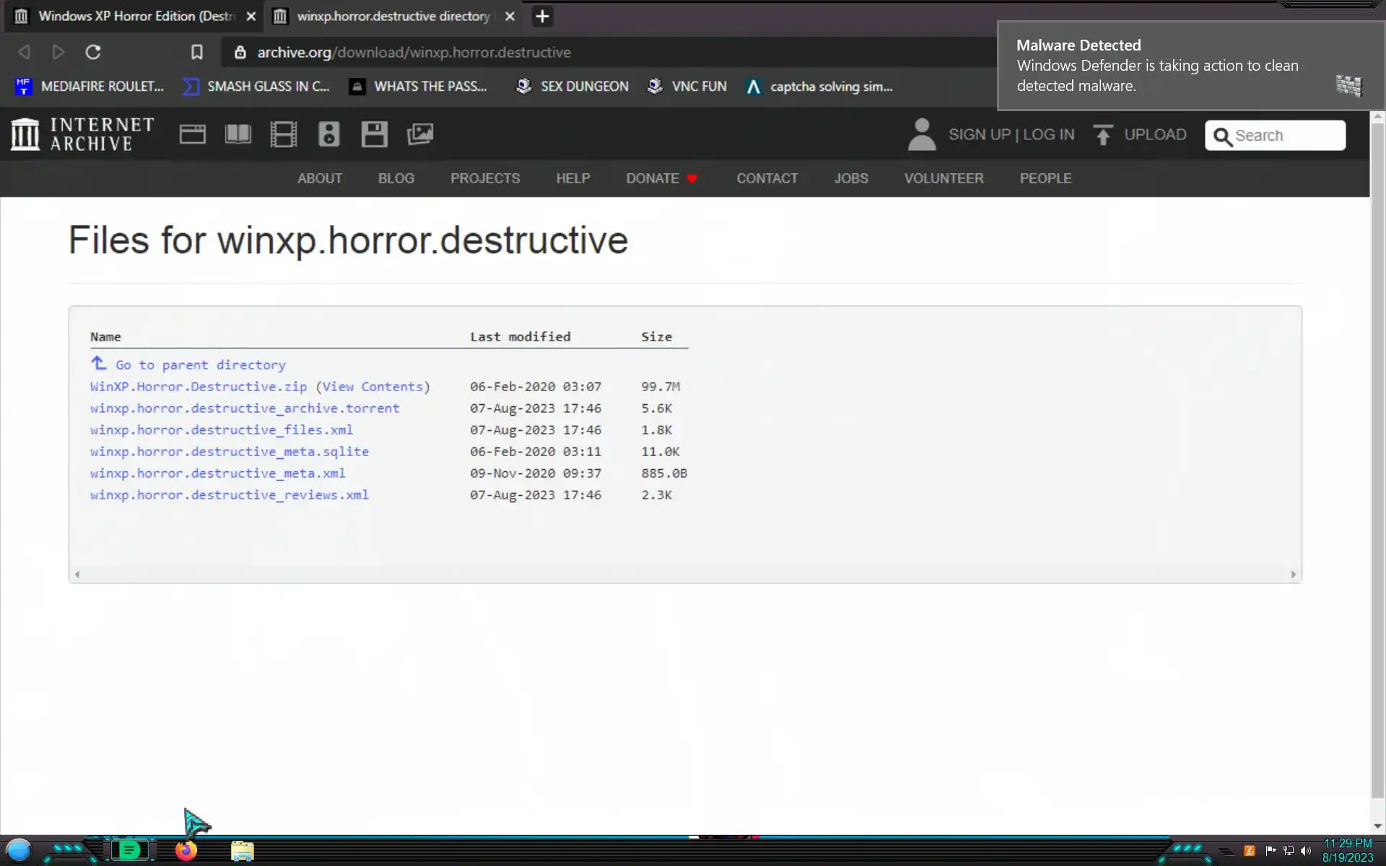Download WinXP.Horror.Destructive.zip file

[x=198, y=387]
